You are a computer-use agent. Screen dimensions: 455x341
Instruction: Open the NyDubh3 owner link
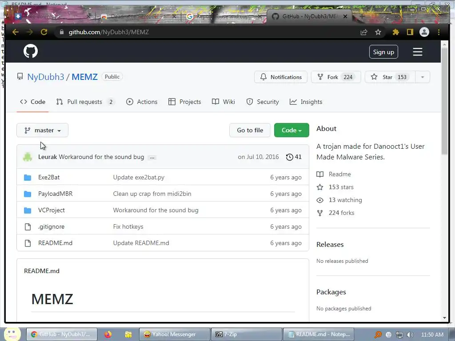46,77
